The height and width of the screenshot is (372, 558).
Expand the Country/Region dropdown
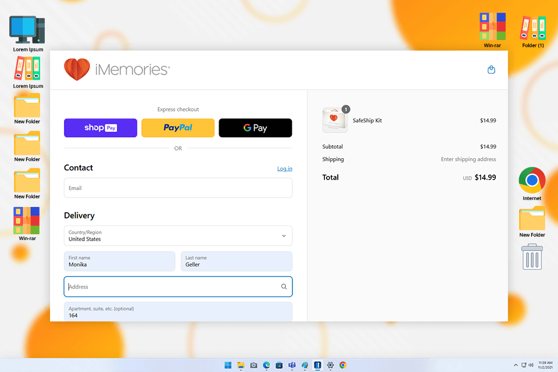tap(178, 235)
